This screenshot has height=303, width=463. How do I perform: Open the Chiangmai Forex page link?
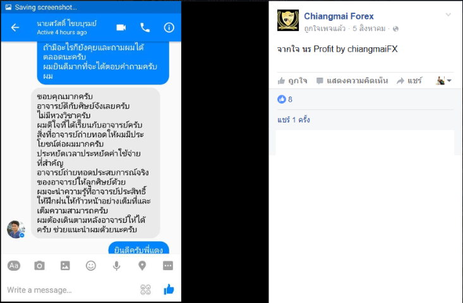coord(339,16)
